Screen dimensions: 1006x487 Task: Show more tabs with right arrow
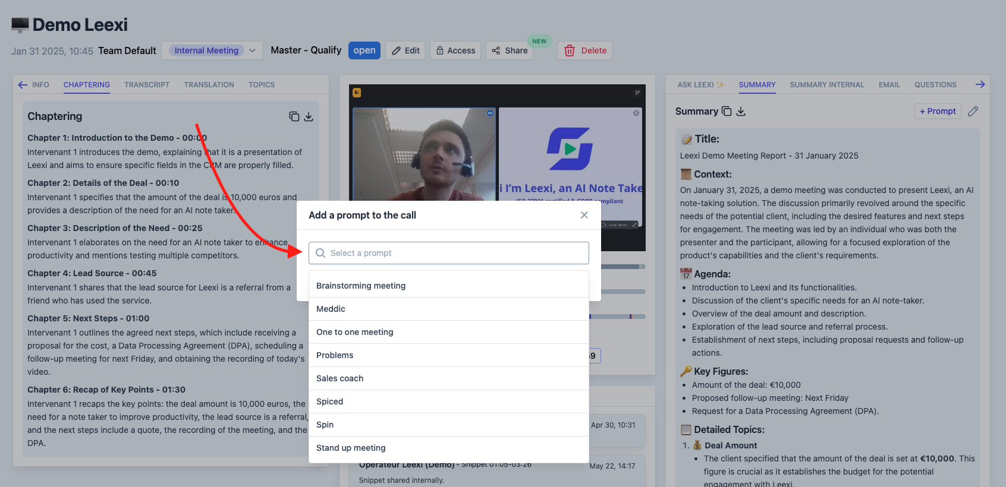coord(980,84)
